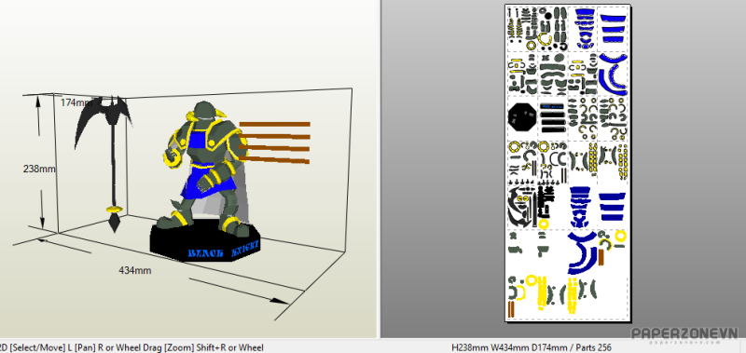Select the topmost brown horizontal bar
The image size is (746, 353).
pos(274,125)
